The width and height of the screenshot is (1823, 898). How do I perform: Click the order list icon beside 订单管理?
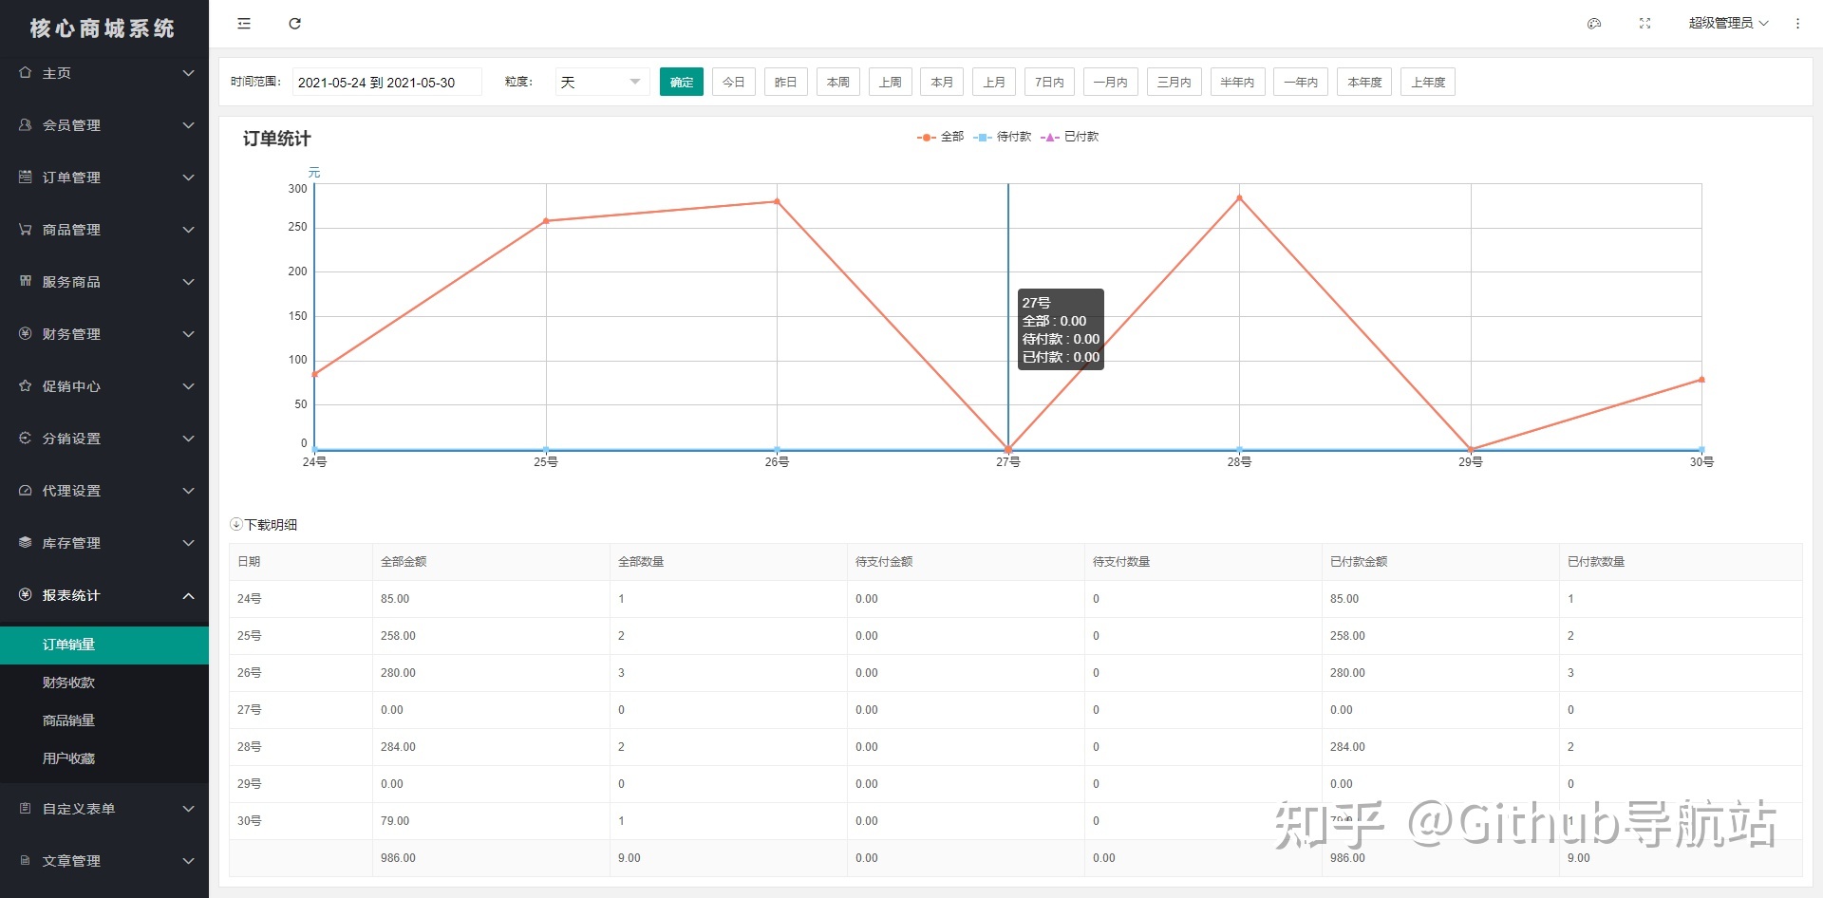click(x=26, y=177)
